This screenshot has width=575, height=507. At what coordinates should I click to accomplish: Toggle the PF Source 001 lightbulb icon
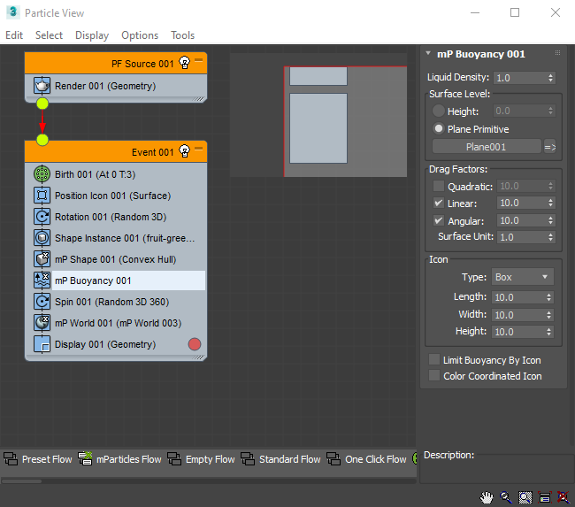click(185, 63)
